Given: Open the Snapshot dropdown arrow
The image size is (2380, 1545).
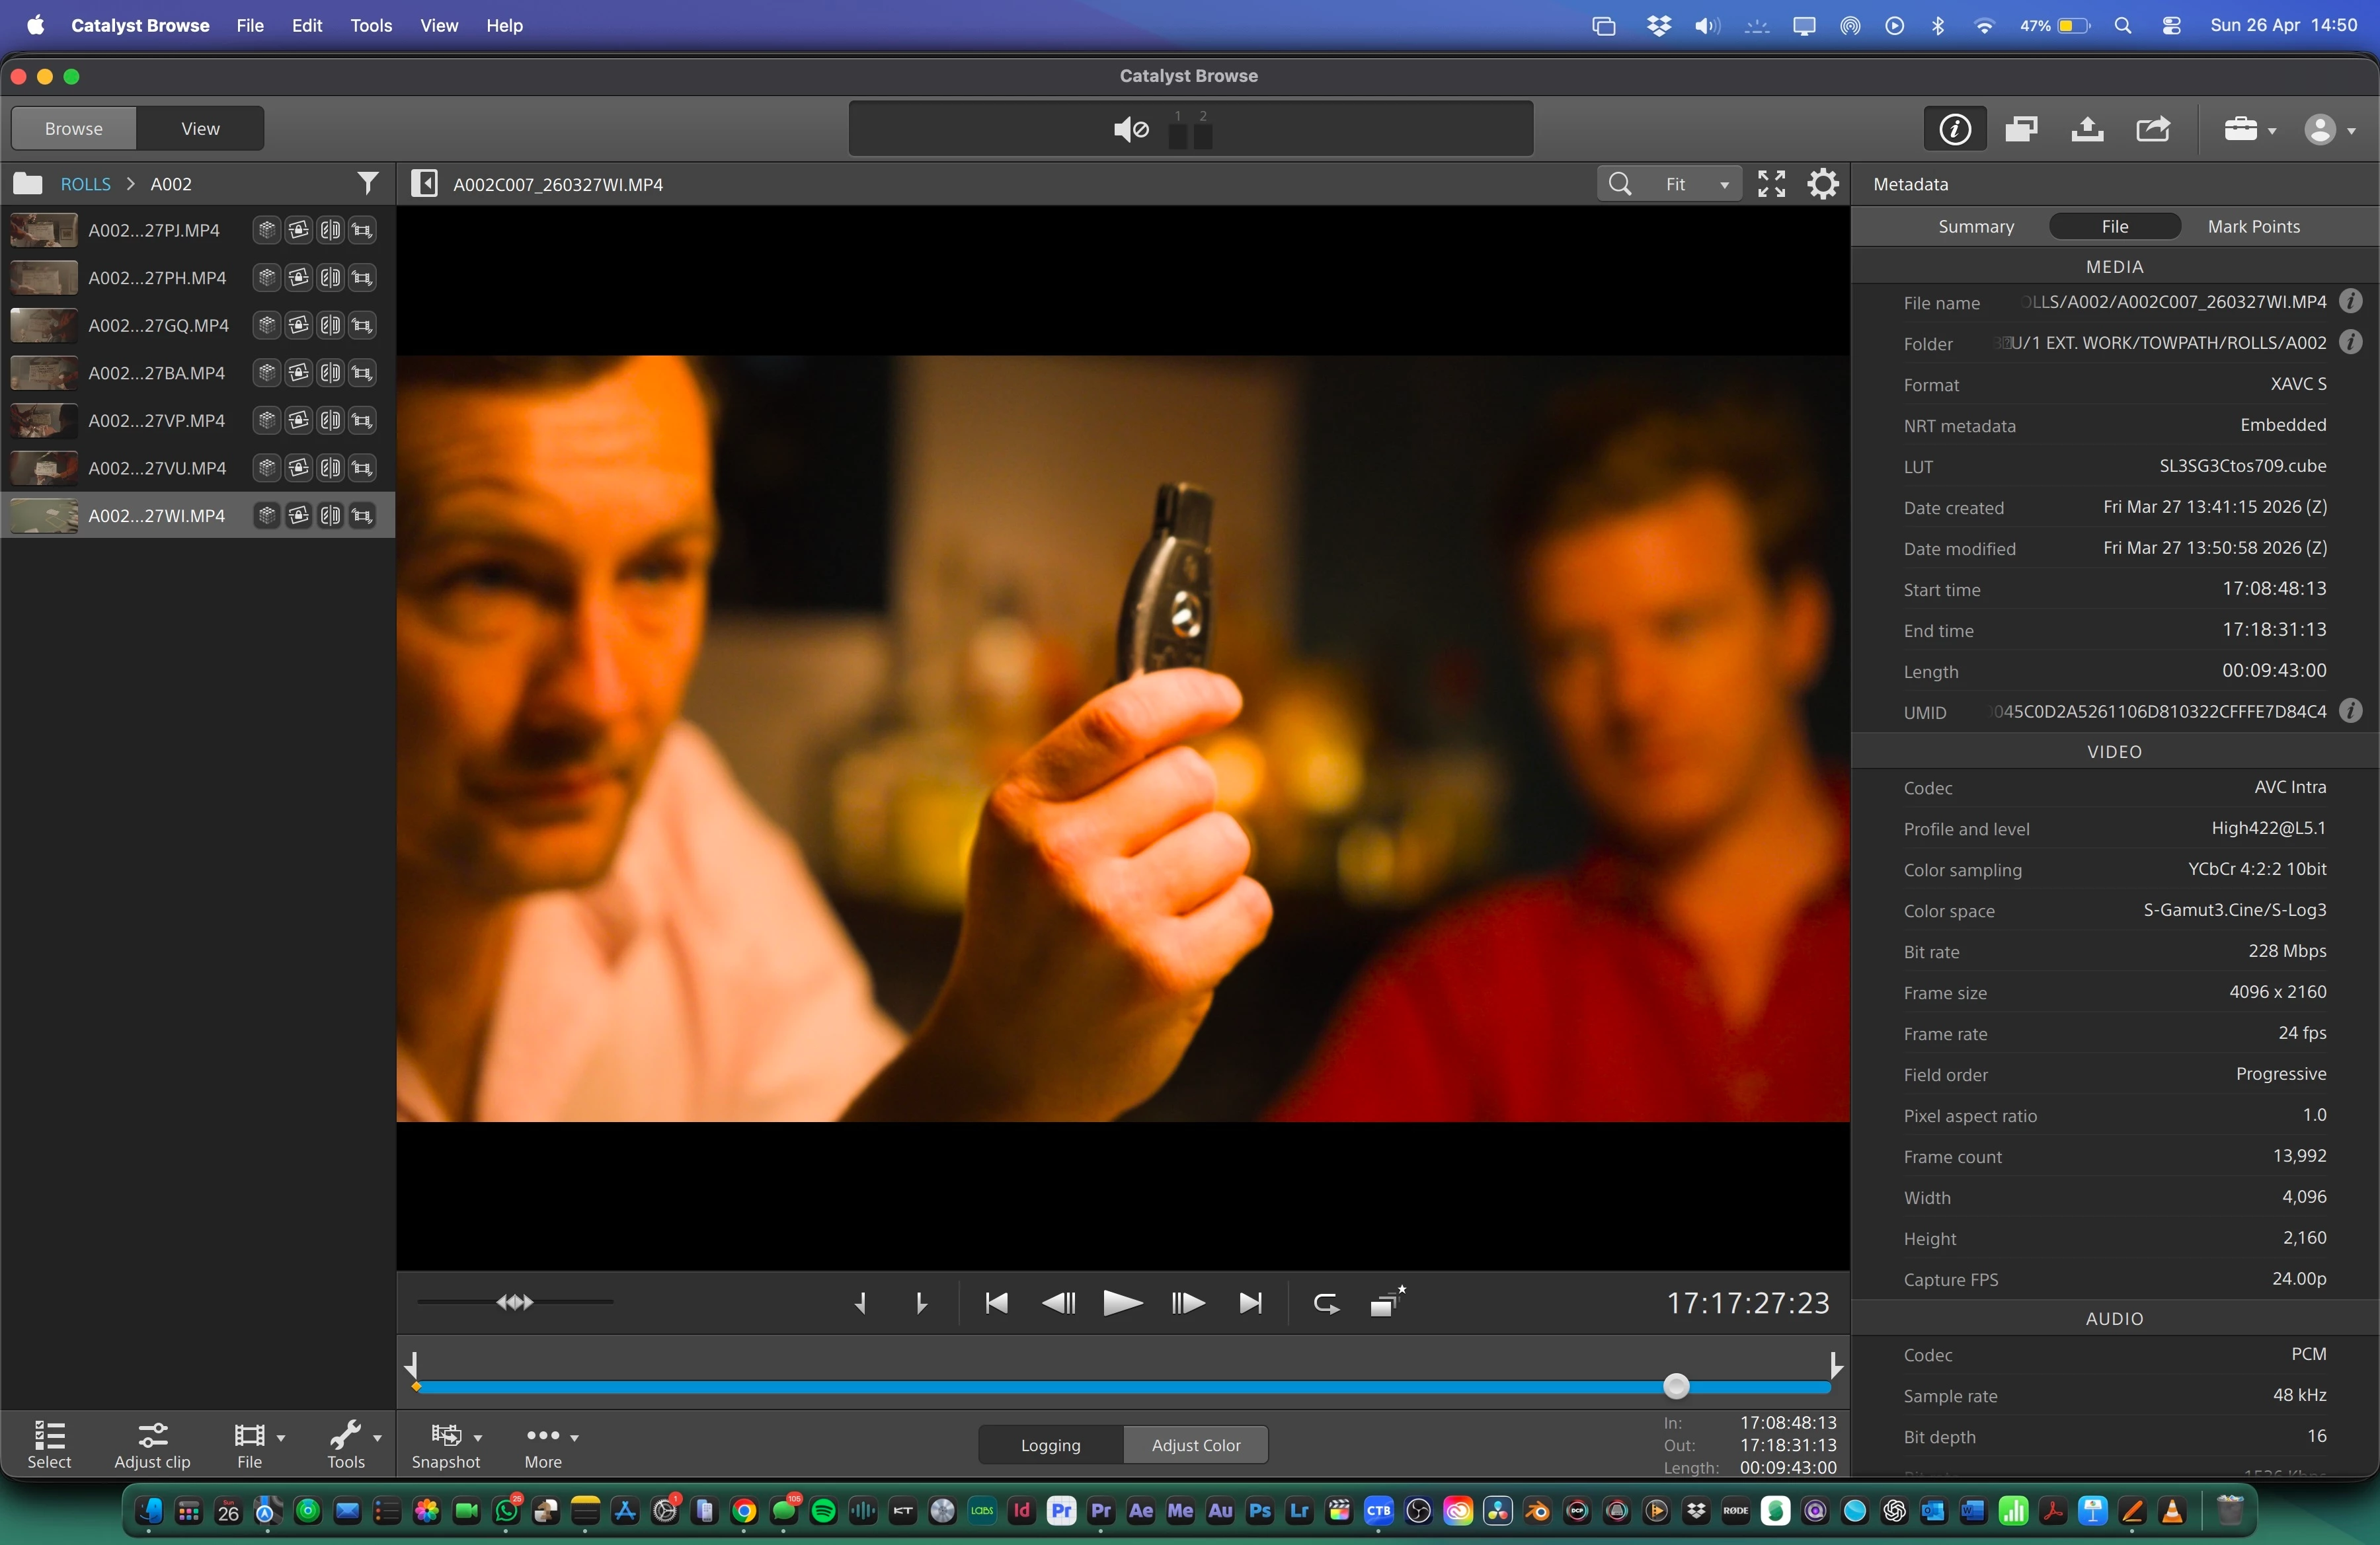Looking at the screenshot, I should click(478, 1437).
